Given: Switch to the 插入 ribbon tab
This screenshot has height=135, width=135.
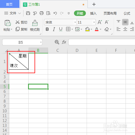Looking at the screenshot, I should click(93, 13).
